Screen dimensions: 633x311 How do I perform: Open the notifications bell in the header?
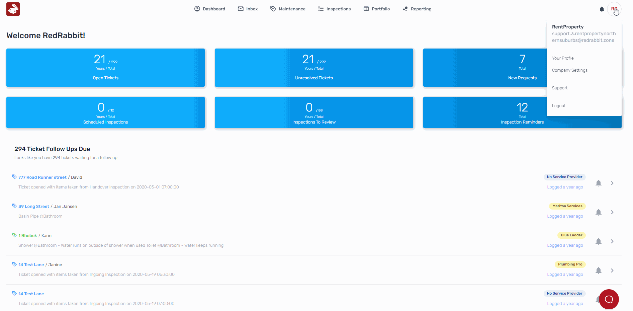[x=602, y=9]
